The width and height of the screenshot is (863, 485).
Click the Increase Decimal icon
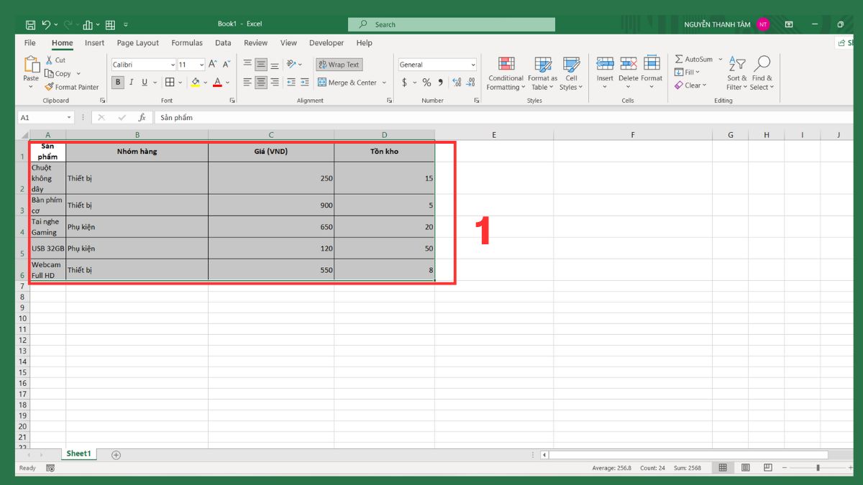[456, 83]
